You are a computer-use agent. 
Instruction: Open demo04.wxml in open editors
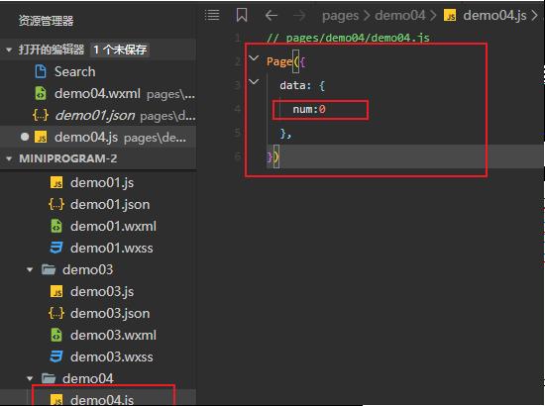[x=97, y=93]
